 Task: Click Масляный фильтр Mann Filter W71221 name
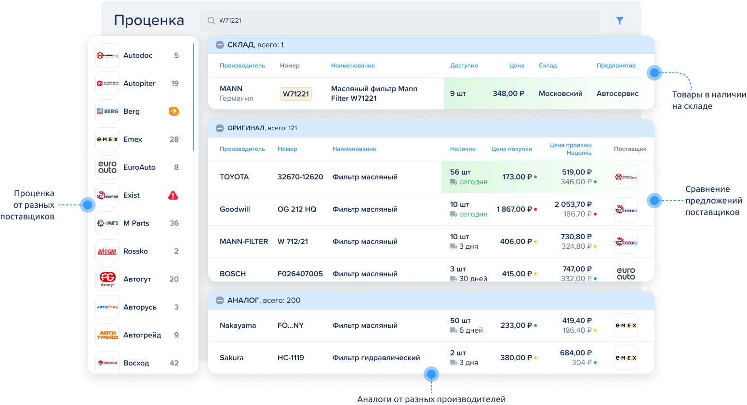[374, 94]
